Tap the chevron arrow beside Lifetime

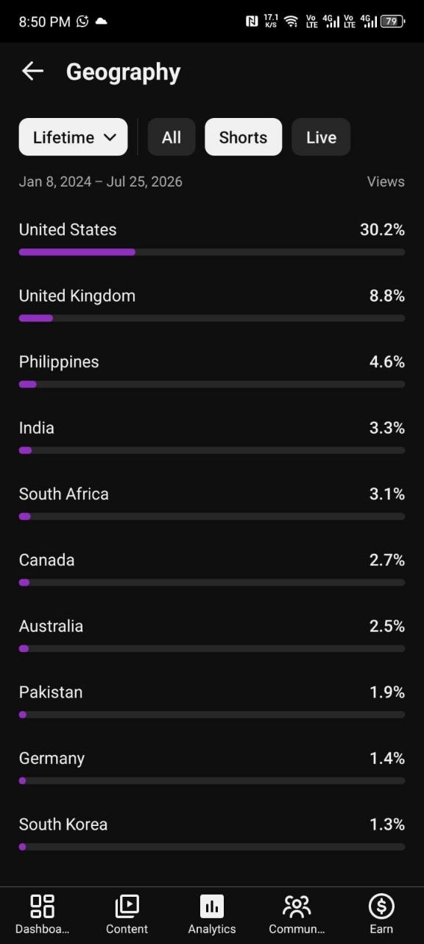(x=110, y=137)
